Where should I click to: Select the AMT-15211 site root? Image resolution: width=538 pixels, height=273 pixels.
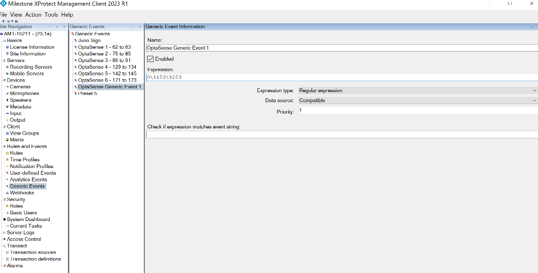tap(27, 34)
